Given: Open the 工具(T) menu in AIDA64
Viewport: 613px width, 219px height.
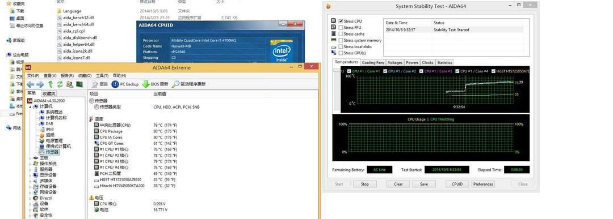Looking at the screenshot, I should [x=102, y=76].
